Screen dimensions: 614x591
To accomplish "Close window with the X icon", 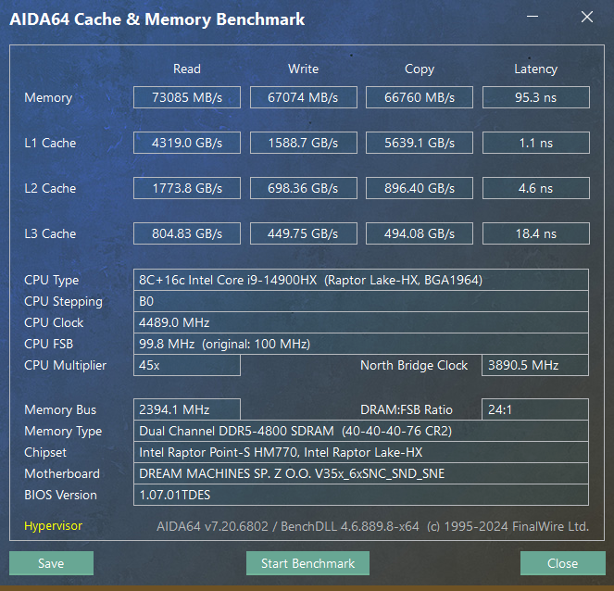I will pyautogui.click(x=587, y=17).
